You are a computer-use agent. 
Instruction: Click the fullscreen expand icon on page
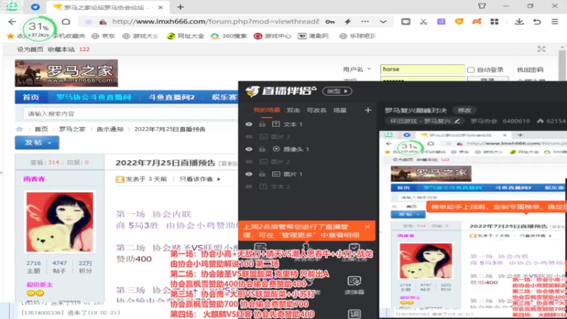[541, 49]
